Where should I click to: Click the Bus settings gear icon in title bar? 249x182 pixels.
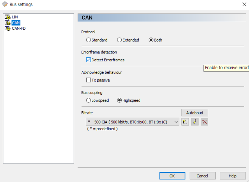(x=5, y=4)
